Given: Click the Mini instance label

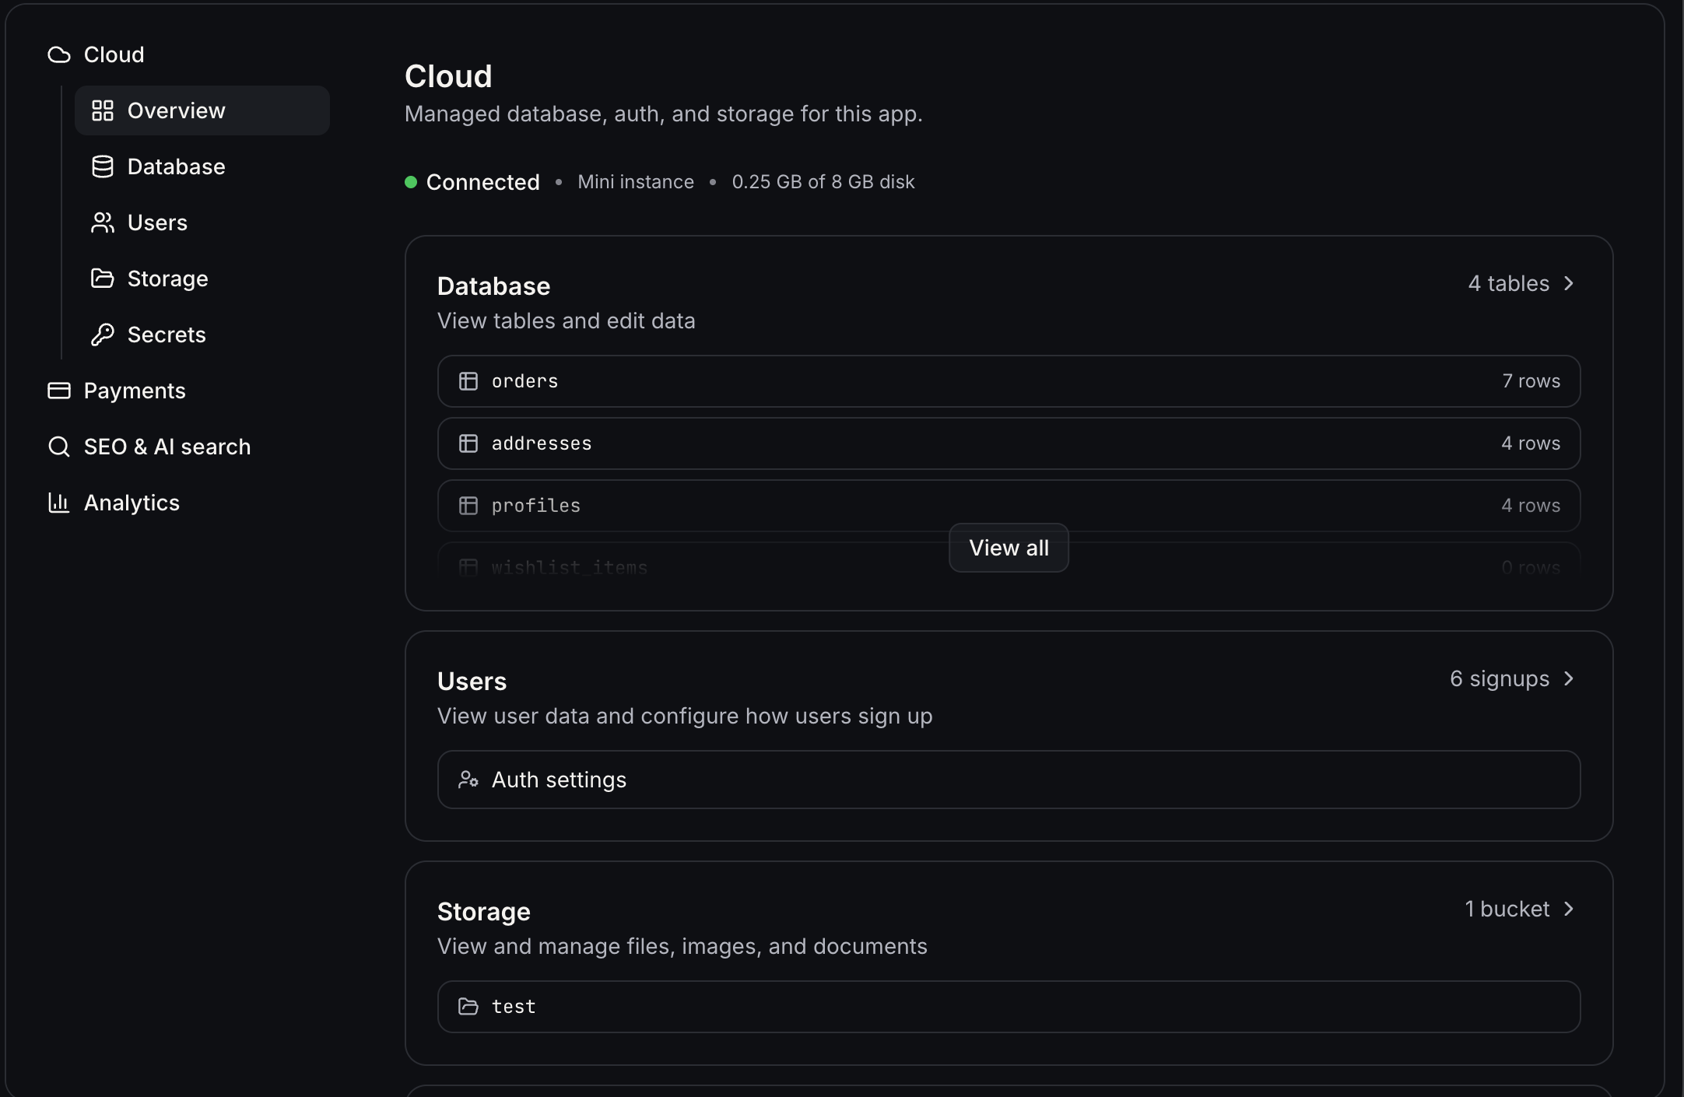Looking at the screenshot, I should 636,182.
